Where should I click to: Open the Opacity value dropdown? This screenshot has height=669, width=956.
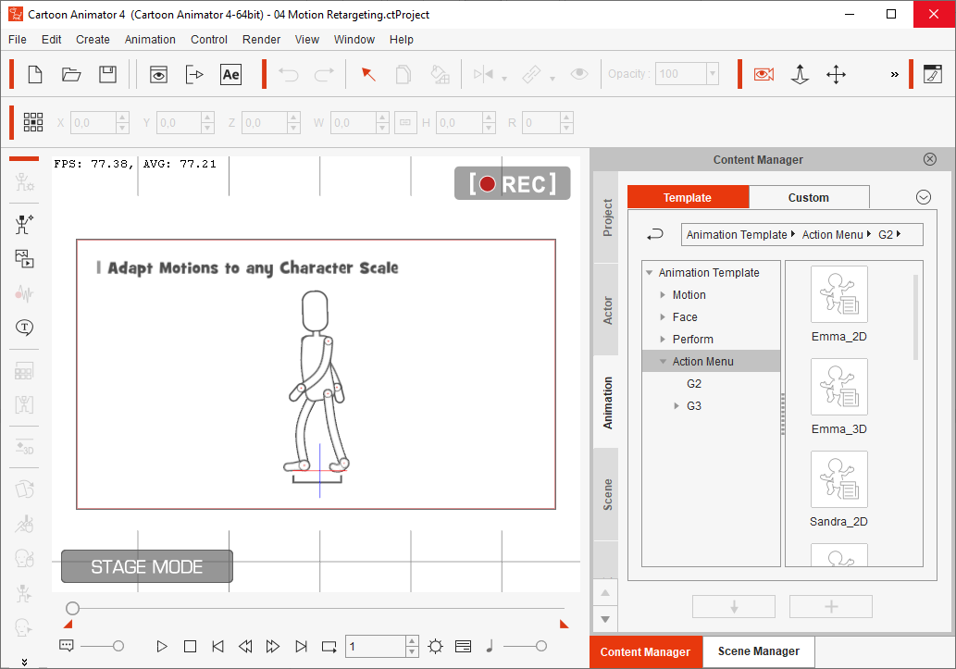(x=712, y=74)
